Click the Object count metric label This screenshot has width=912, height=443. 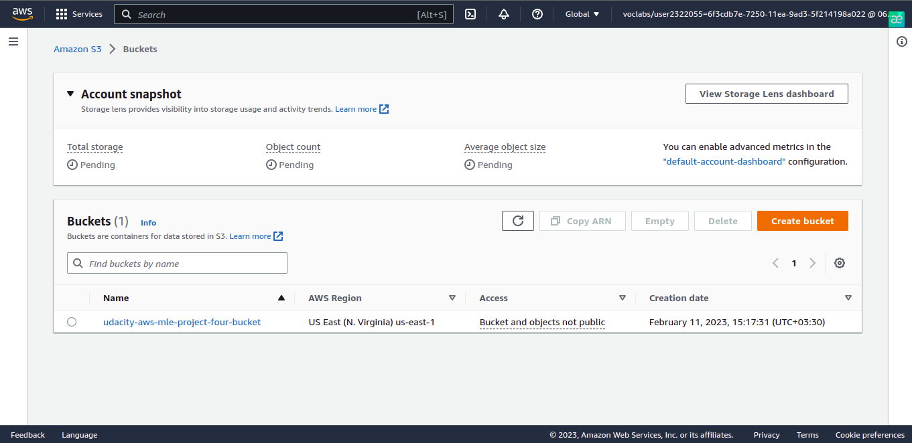coord(293,147)
